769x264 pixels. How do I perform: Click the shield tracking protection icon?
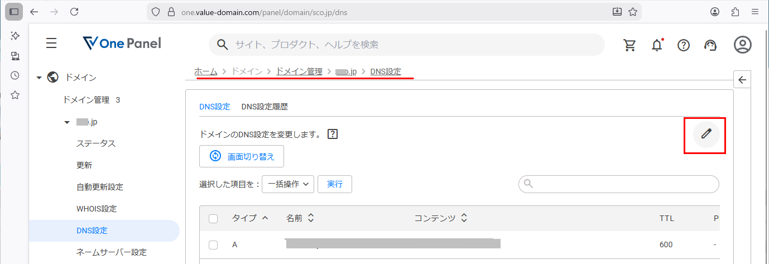click(156, 12)
